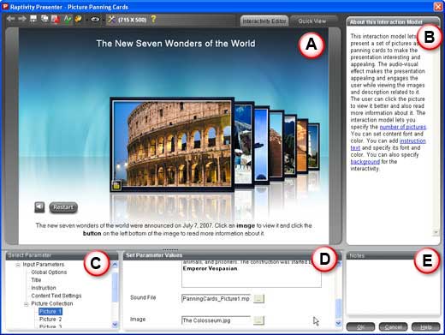Click the Cancel button

[x=393, y=326]
